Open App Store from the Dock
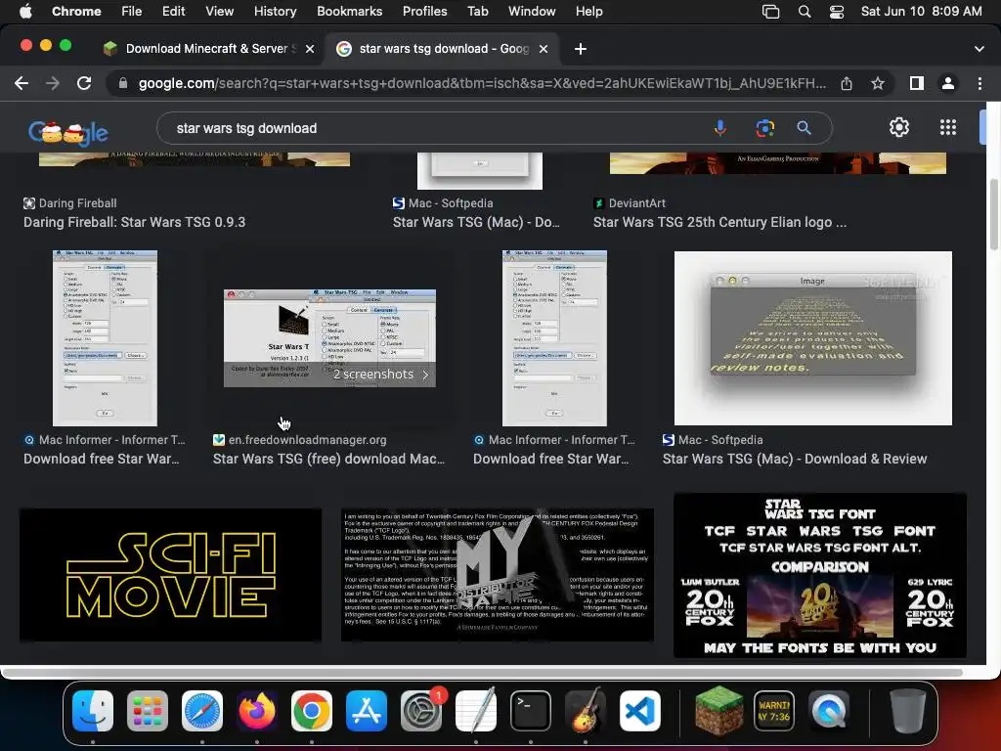1001x751 pixels. coord(367,711)
